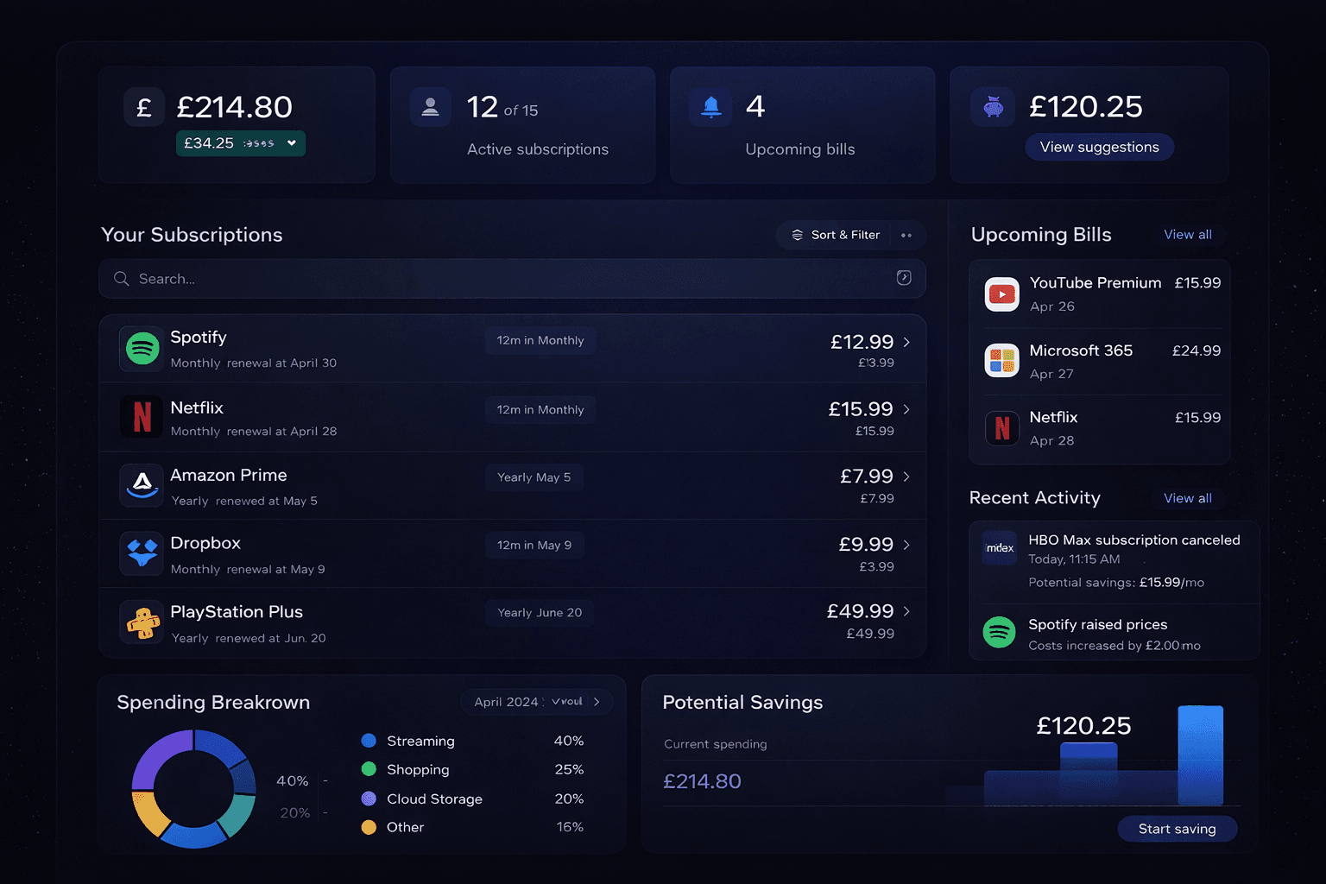1326x884 pixels.
Task: Open Spotify icon in subscriptions list
Action: [x=142, y=349]
